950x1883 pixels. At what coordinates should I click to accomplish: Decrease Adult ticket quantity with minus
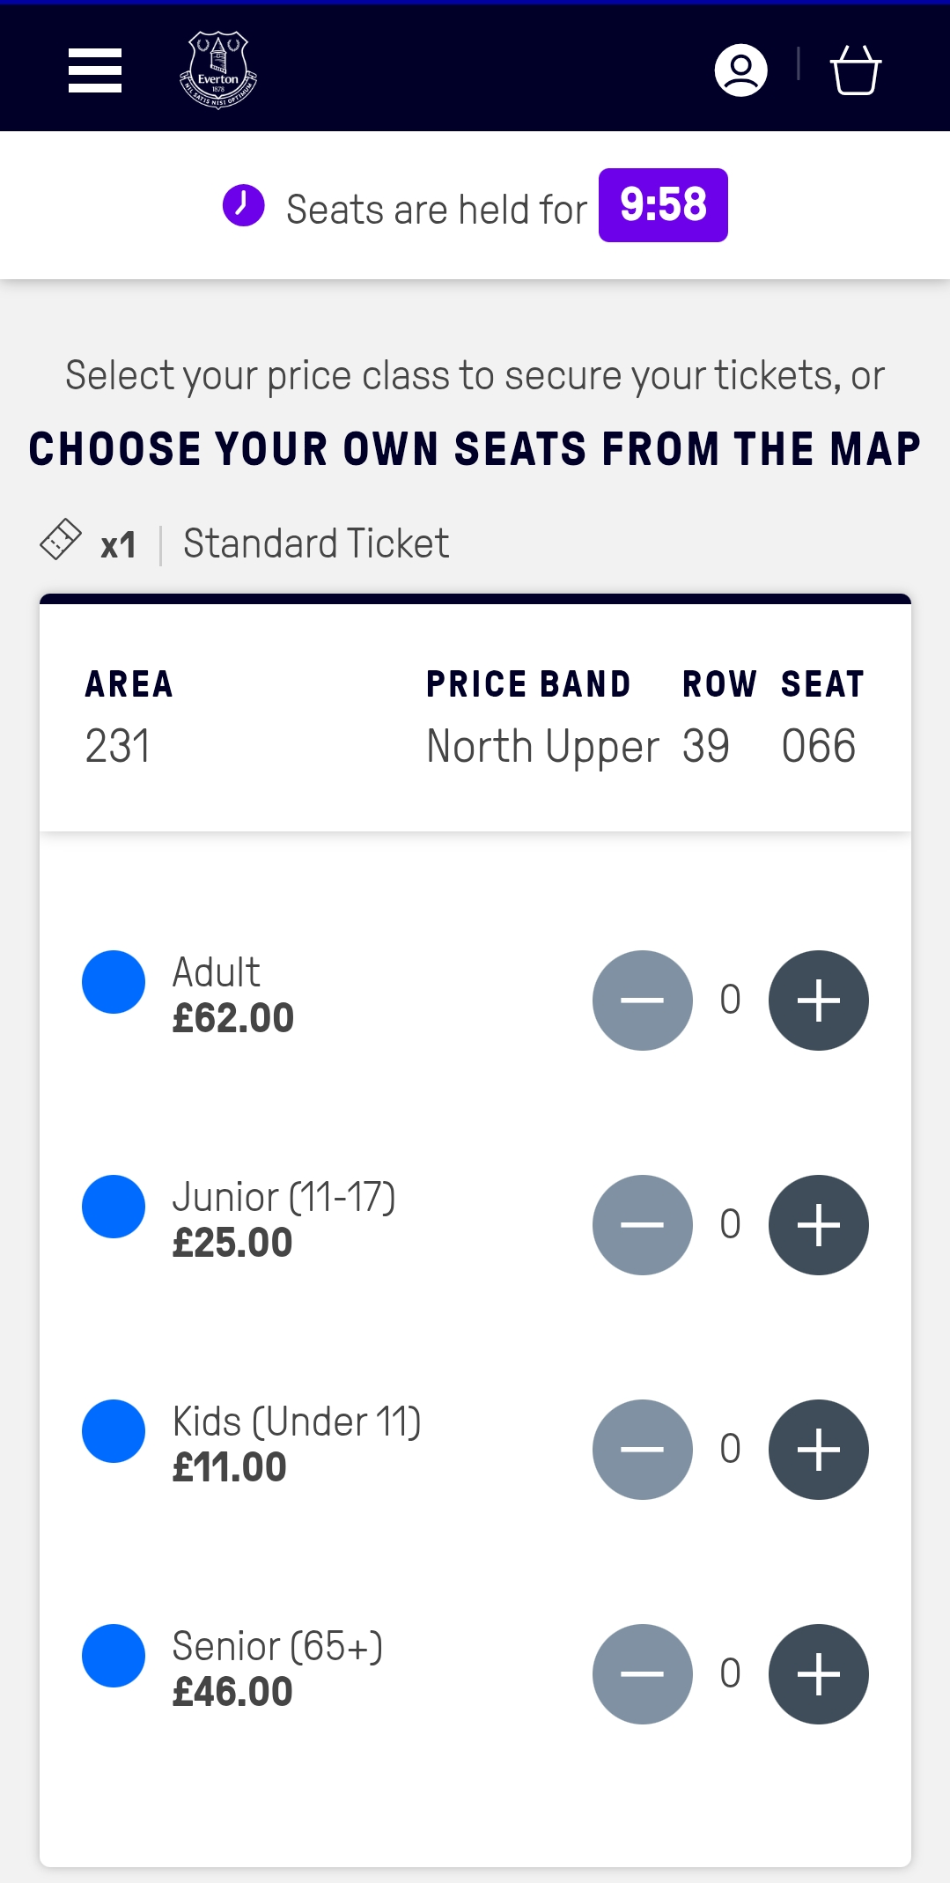tap(643, 1001)
